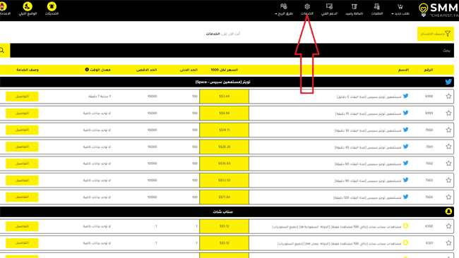View details (التفاصيل) for service 7002
The image size is (459, 258).
pos(22,164)
